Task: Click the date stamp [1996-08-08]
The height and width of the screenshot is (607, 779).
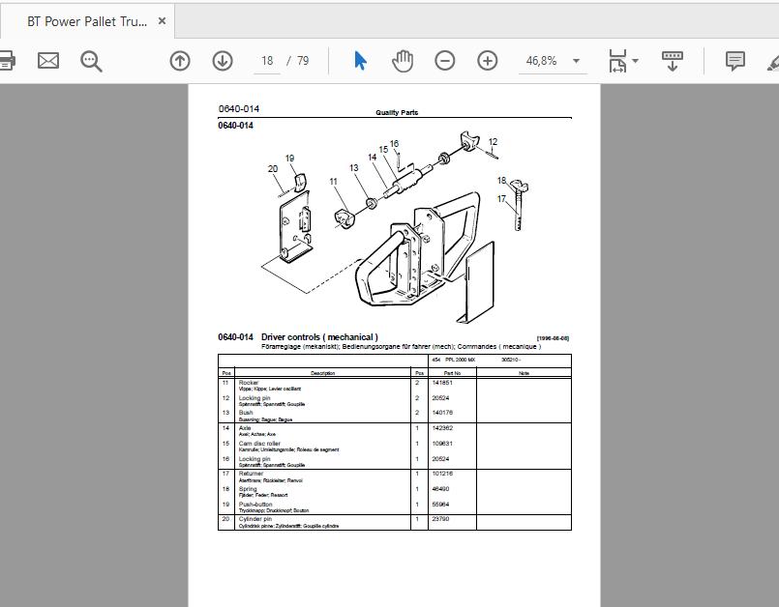Action: pos(553,338)
